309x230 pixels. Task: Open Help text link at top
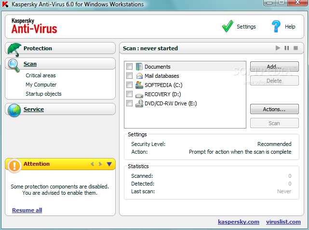click(x=290, y=27)
